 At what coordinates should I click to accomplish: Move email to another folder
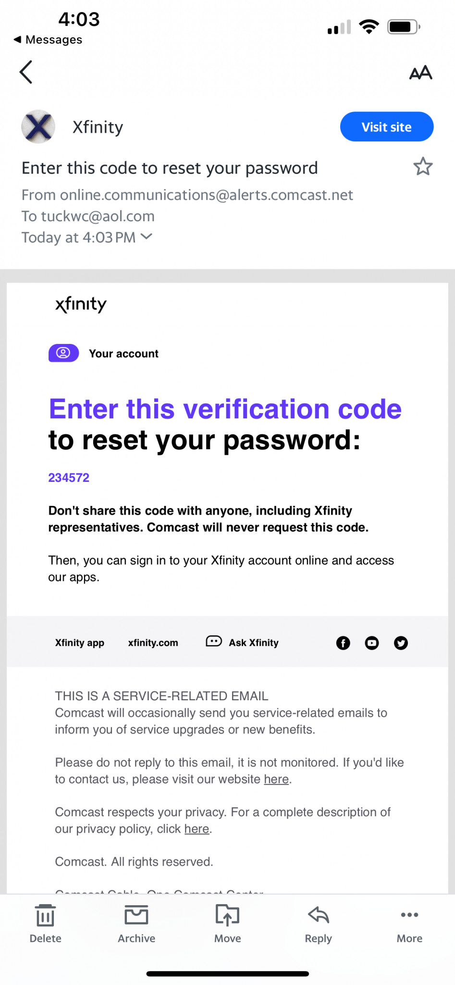(x=228, y=924)
